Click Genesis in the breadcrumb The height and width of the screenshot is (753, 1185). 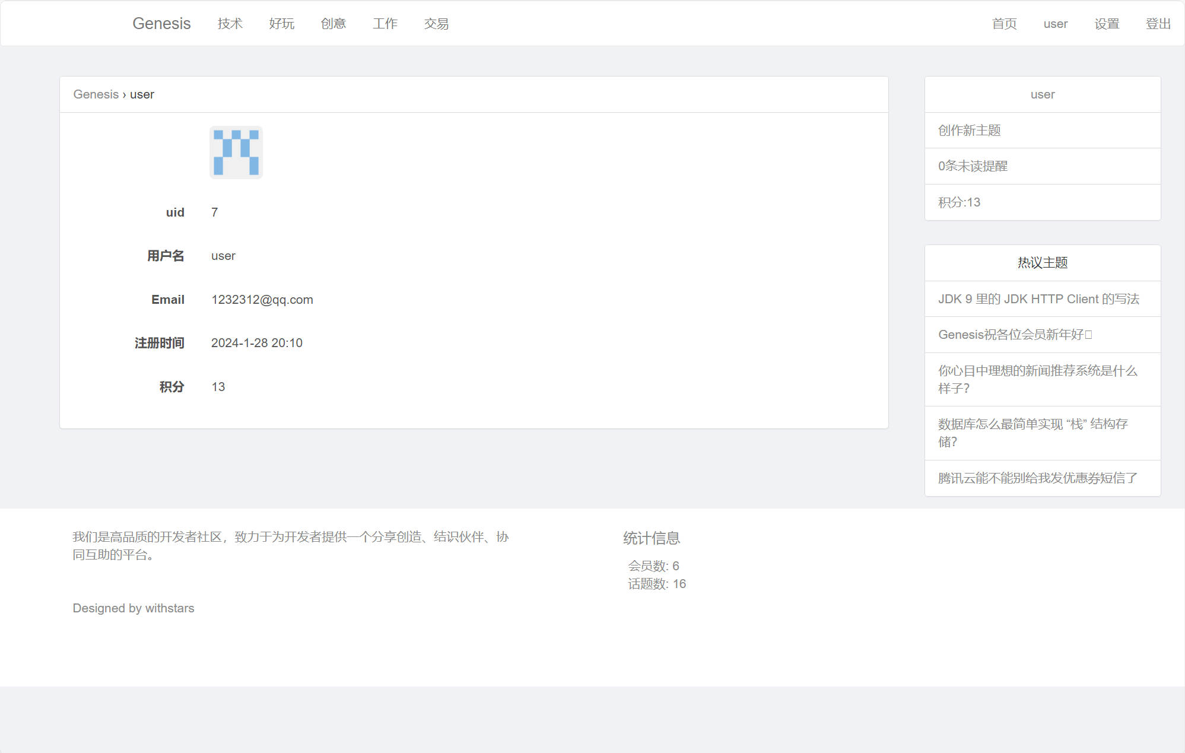(96, 94)
